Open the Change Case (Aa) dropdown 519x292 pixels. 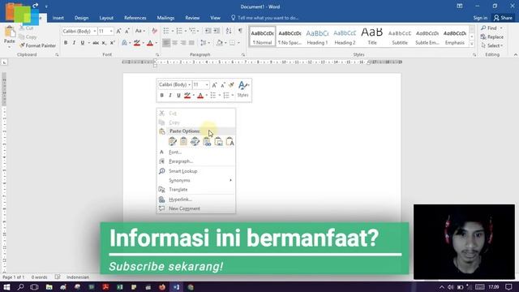coord(140,31)
